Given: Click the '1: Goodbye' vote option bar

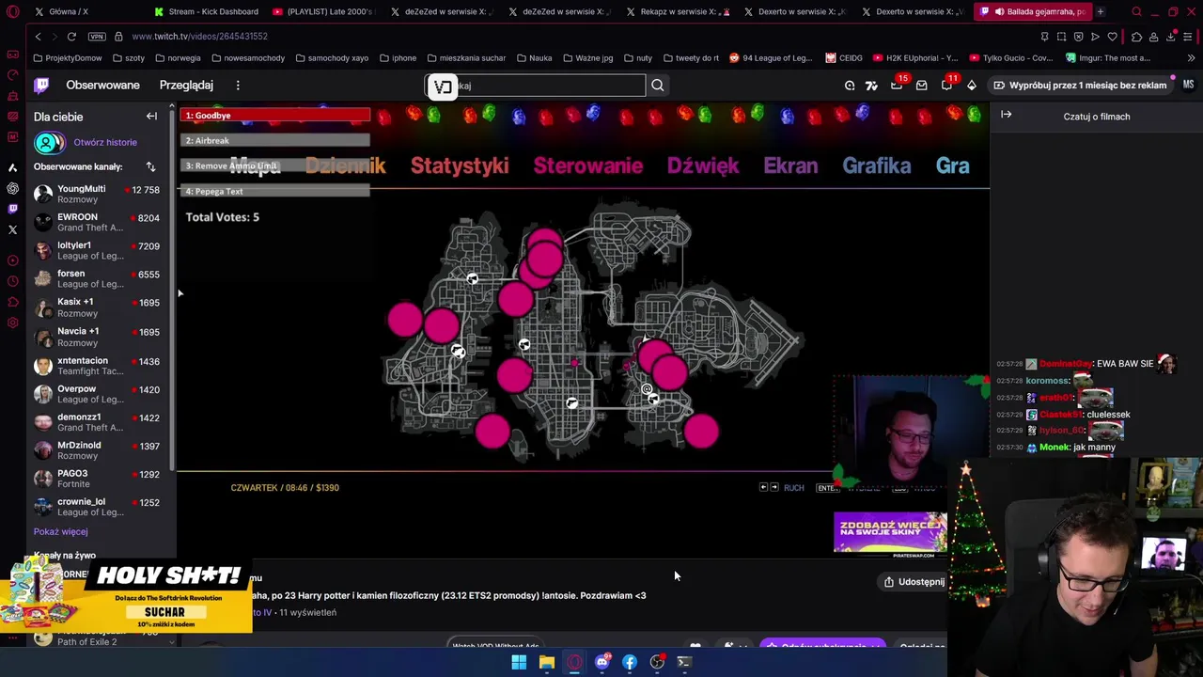Looking at the screenshot, I should tap(275, 116).
